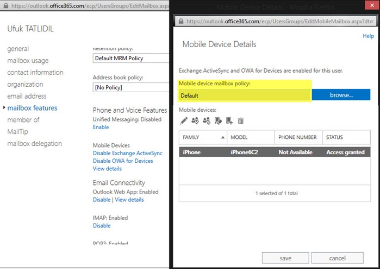The image size is (380, 269).
Task: Click the Mobile device mailbox policy field
Action: click(245, 95)
